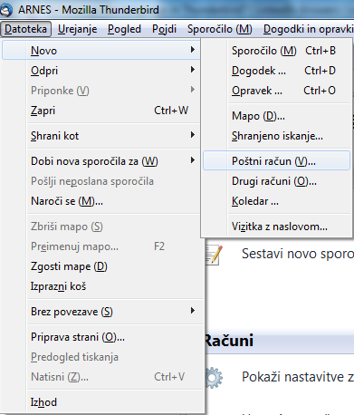
Task: Select Drugi računi (O)...
Action: point(276,181)
